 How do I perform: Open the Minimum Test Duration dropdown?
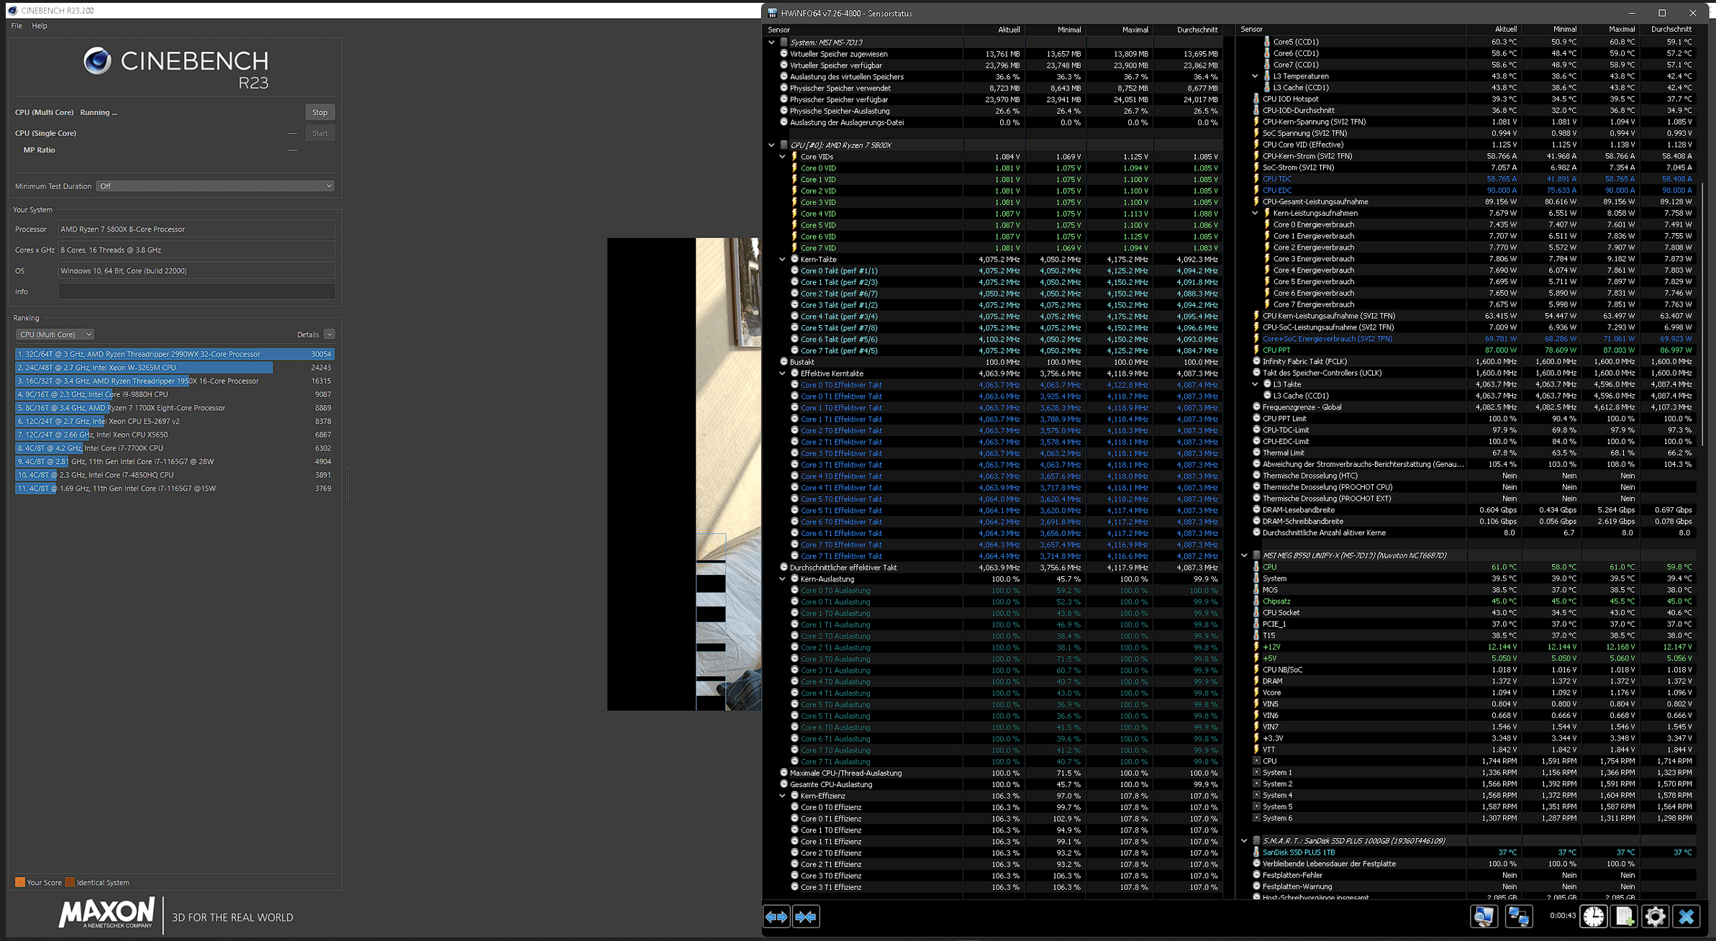pos(216,186)
